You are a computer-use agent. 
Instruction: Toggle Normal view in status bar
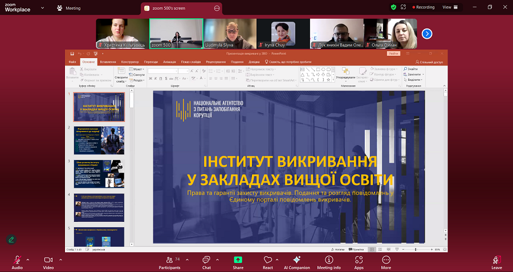pyautogui.click(x=372, y=249)
